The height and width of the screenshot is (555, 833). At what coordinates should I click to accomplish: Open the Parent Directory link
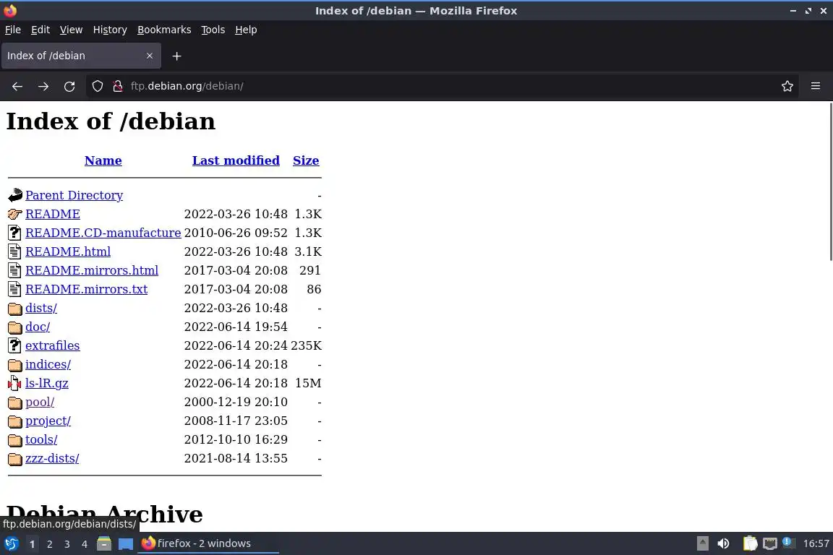[x=74, y=195]
